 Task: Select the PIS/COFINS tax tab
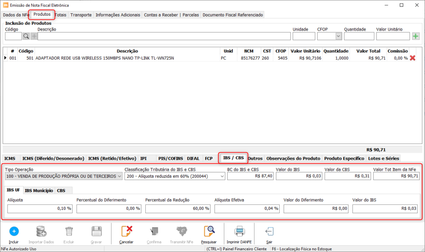coord(171,158)
